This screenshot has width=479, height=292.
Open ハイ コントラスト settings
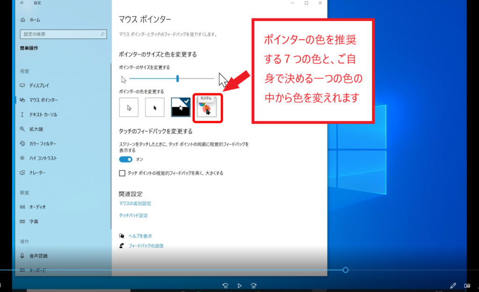pyautogui.click(x=43, y=158)
